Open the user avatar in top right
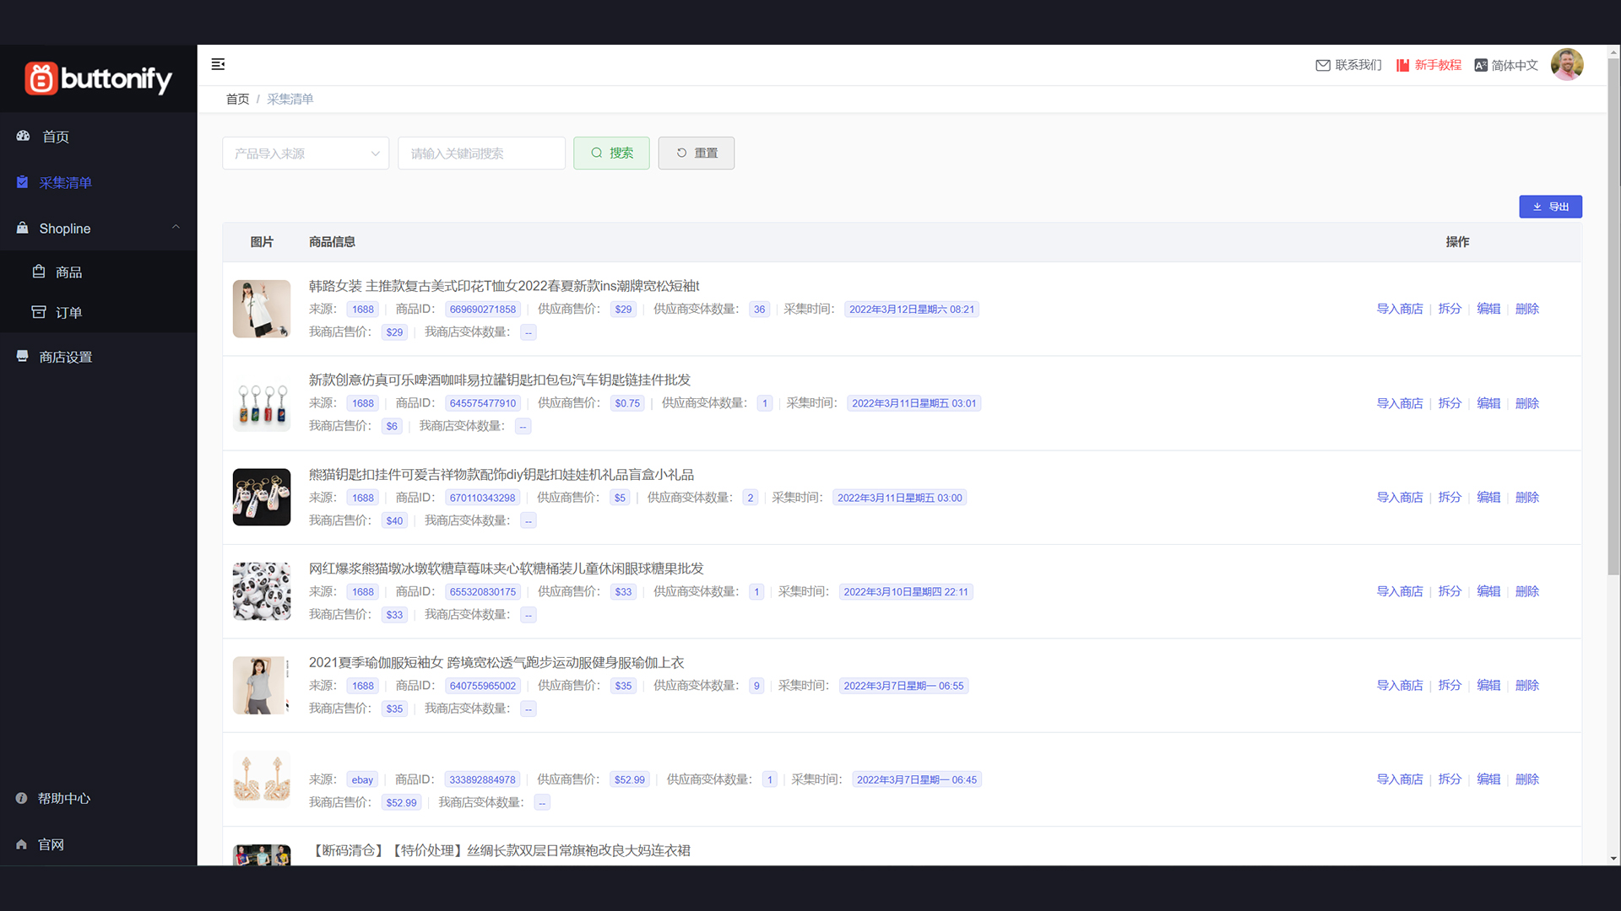Screen dimensions: 1621x911 tap(1567, 65)
